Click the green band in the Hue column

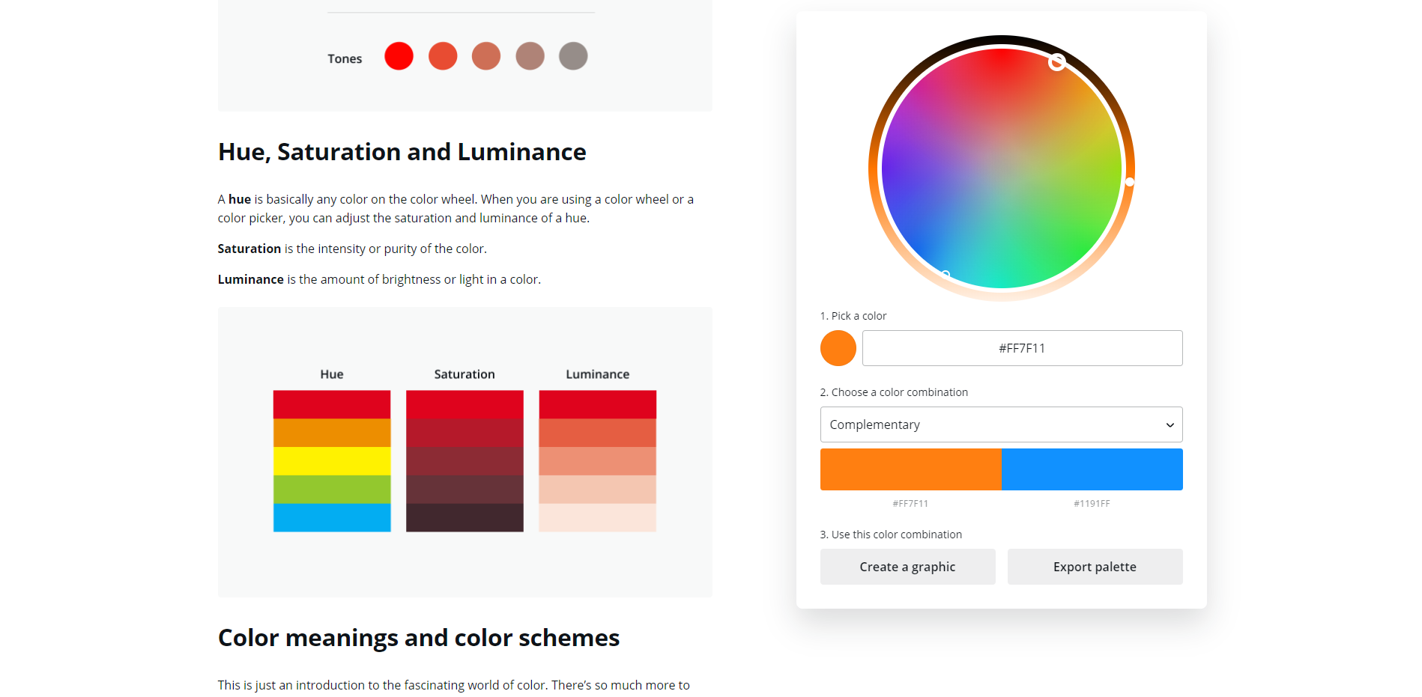pos(332,490)
